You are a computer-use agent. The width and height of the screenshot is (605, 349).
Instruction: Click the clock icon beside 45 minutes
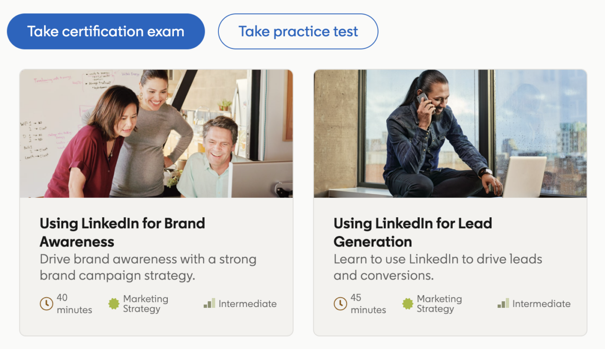coord(340,304)
